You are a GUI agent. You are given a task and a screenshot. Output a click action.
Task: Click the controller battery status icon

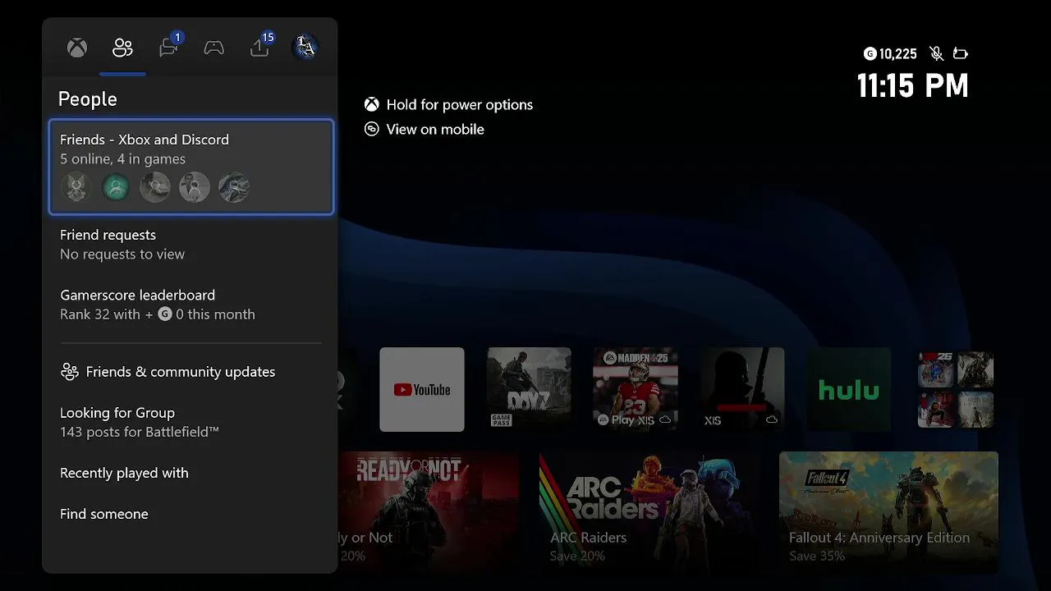(960, 54)
